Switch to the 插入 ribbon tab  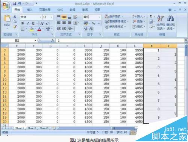tap(30, 10)
